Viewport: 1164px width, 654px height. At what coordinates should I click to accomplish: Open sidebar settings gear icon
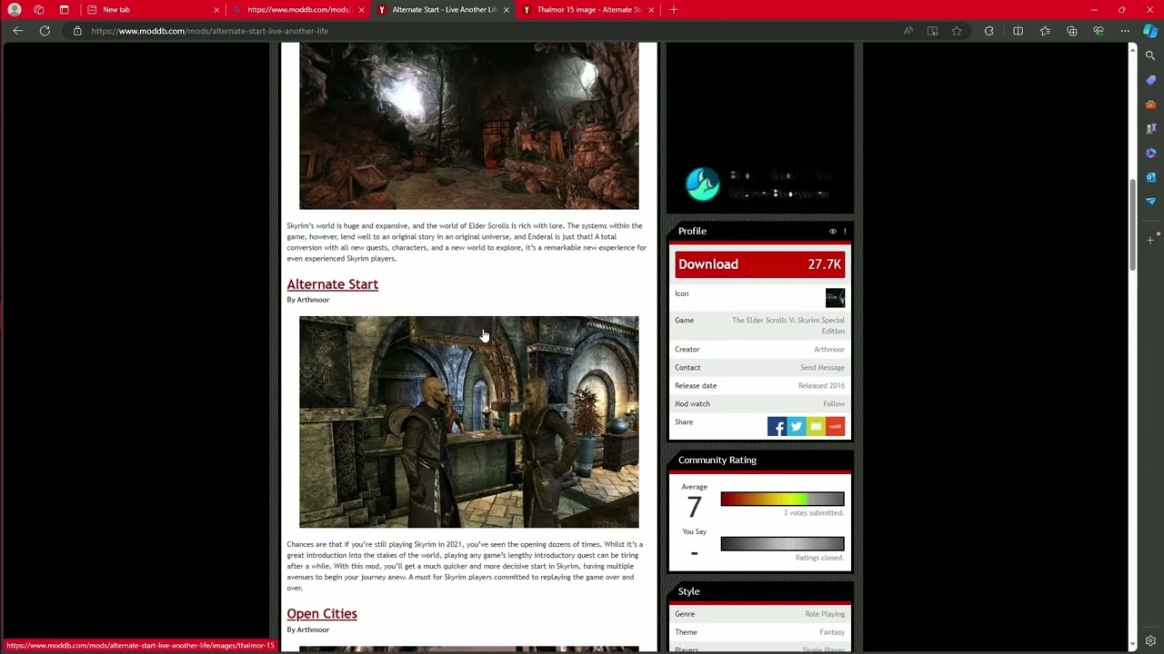point(1150,640)
